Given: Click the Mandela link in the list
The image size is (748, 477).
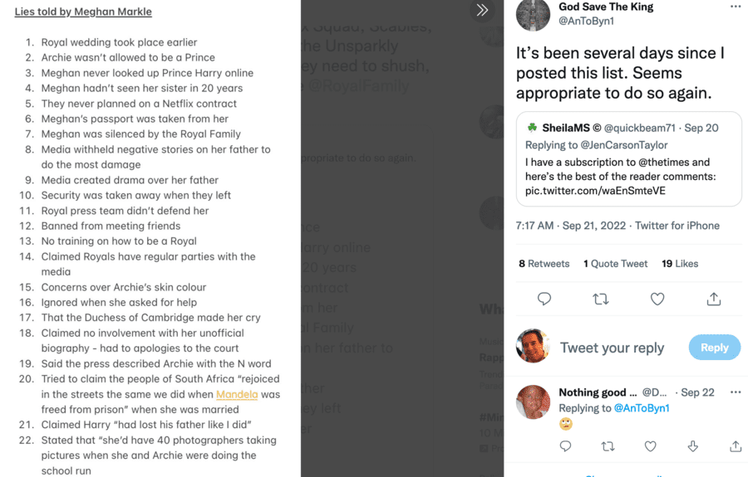Looking at the screenshot, I should [x=237, y=394].
